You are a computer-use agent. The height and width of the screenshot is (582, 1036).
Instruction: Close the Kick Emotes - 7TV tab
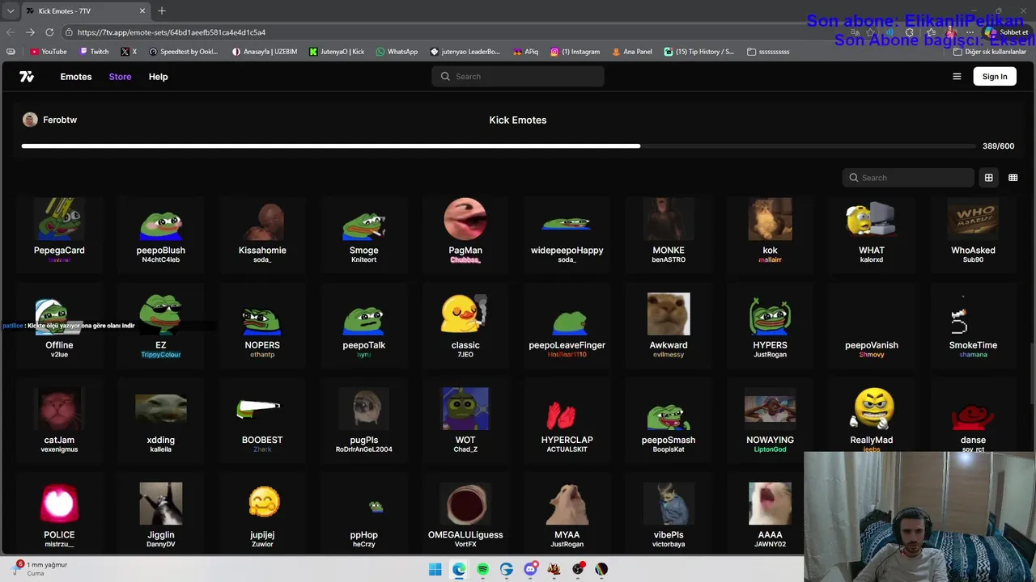click(x=142, y=11)
